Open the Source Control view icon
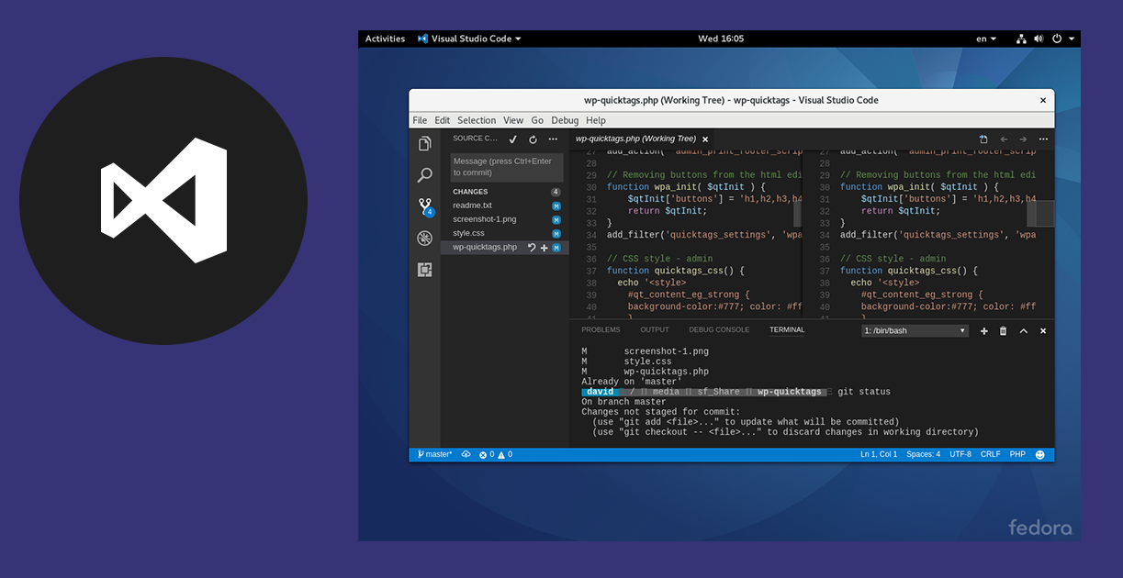Viewport: 1123px width, 578px height. click(425, 206)
